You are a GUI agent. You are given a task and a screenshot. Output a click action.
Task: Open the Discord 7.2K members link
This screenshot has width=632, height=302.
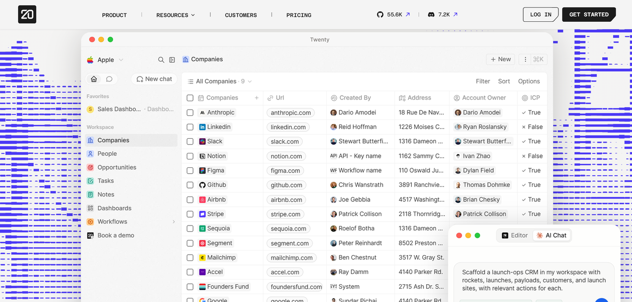[442, 15]
